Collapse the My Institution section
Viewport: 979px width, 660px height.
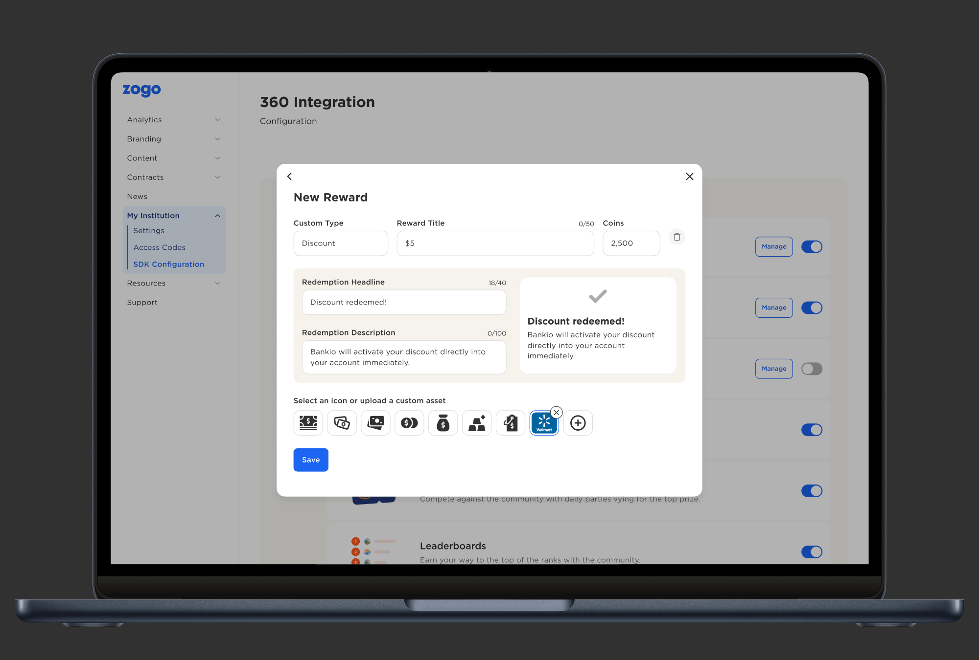tap(217, 216)
